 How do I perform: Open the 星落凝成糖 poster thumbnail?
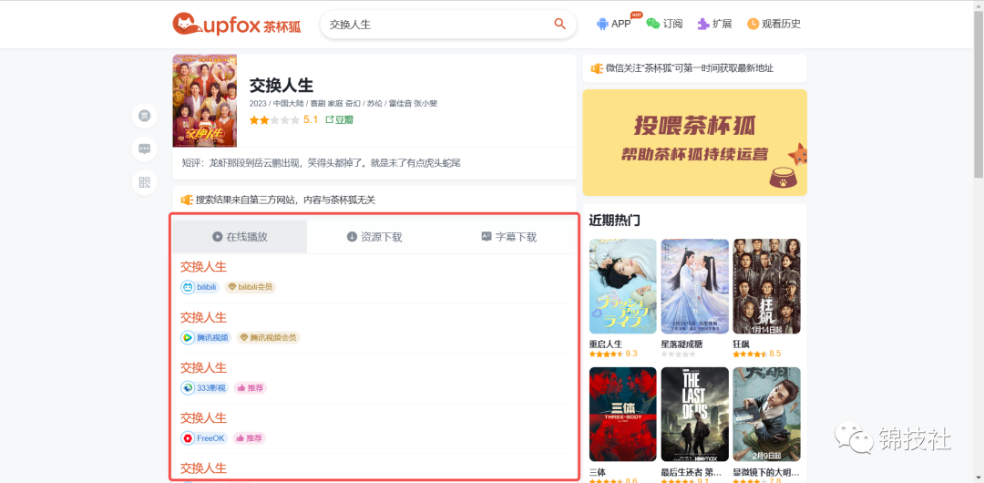(694, 286)
